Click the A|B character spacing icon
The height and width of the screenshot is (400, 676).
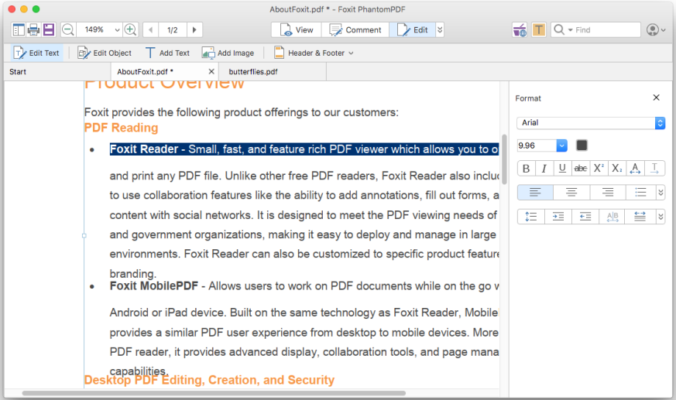pos(613,217)
